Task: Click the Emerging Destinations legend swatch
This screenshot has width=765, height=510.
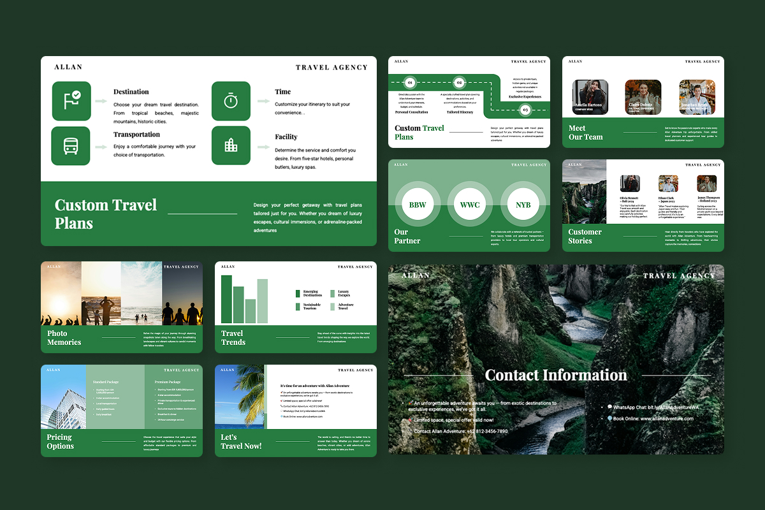Action: click(298, 294)
